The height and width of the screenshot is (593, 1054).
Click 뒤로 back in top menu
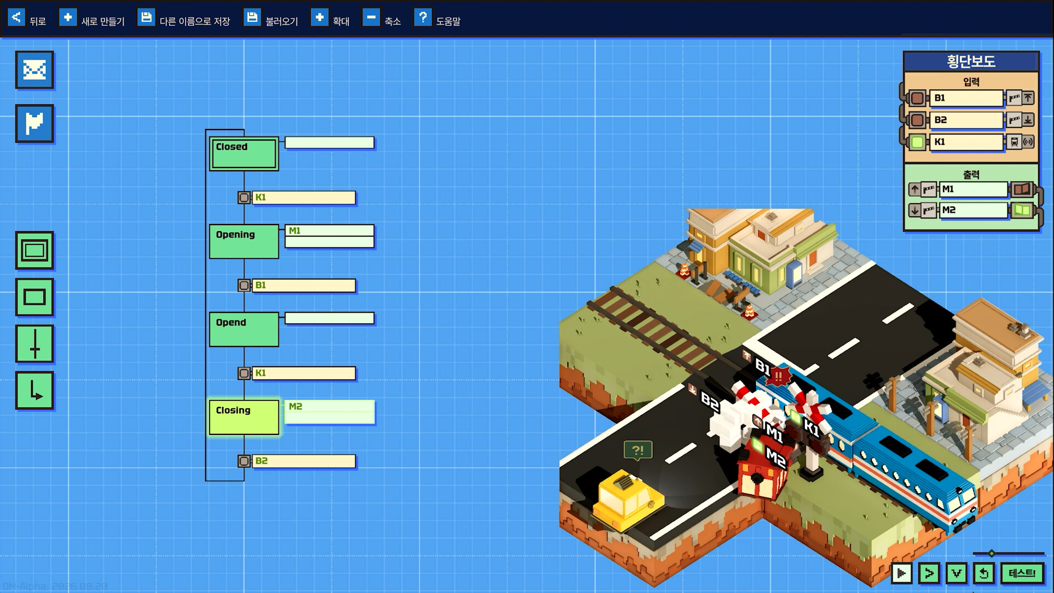(x=27, y=19)
